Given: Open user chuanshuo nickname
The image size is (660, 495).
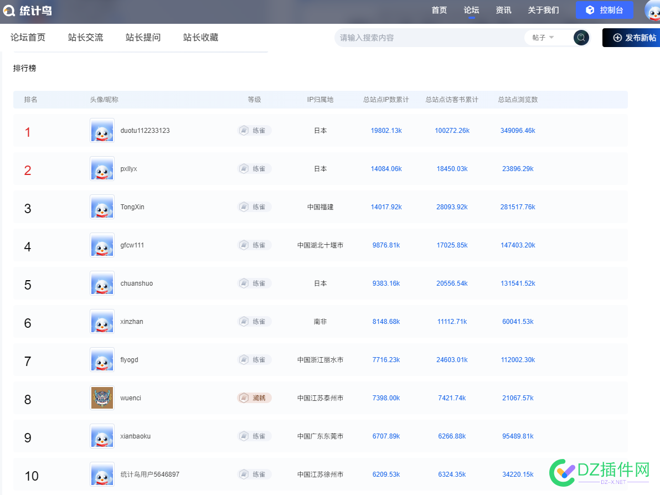Looking at the screenshot, I should coord(136,283).
